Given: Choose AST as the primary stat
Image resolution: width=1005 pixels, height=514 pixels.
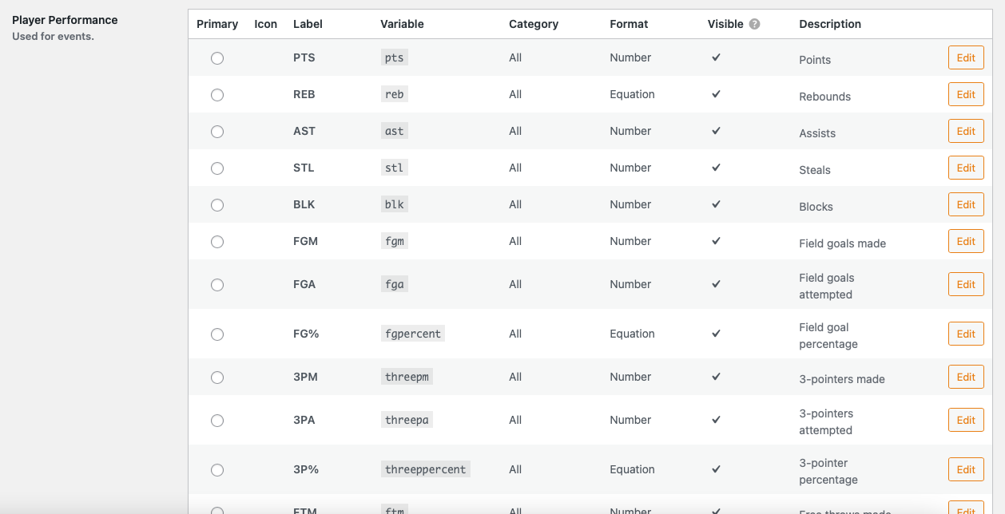Looking at the screenshot, I should point(217,132).
